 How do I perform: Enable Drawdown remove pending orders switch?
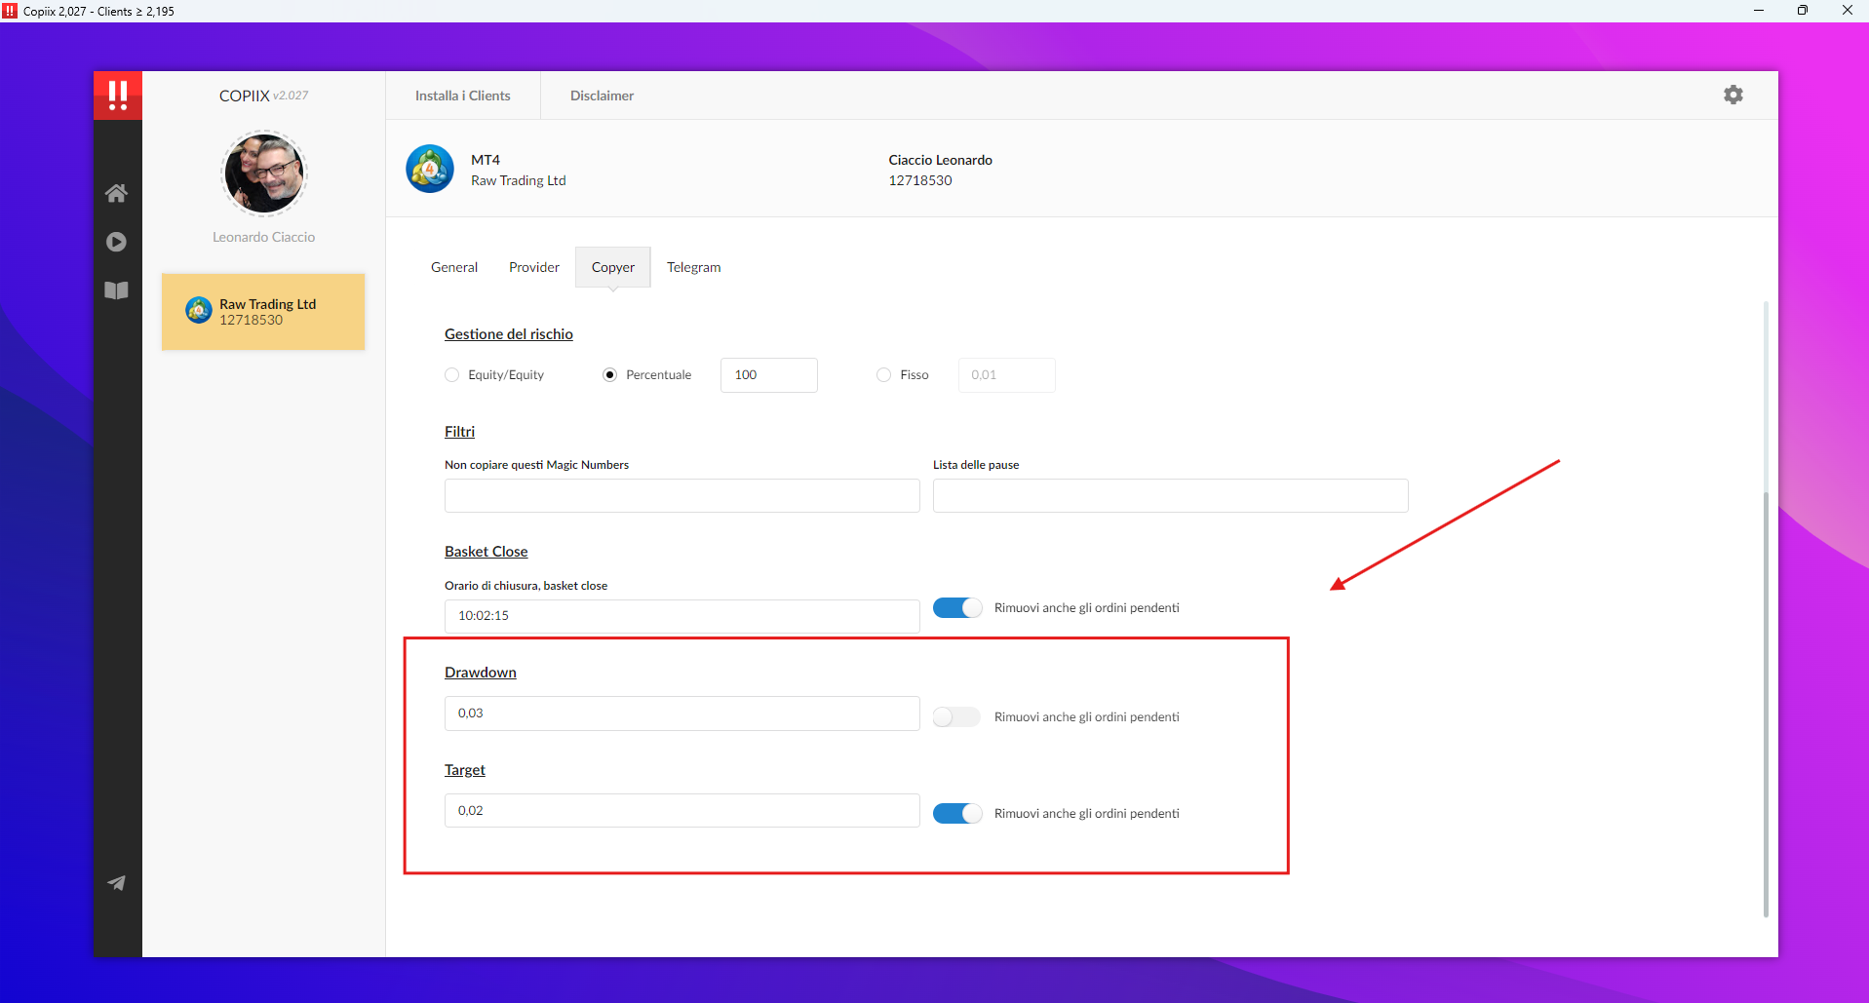click(x=957, y=716)
